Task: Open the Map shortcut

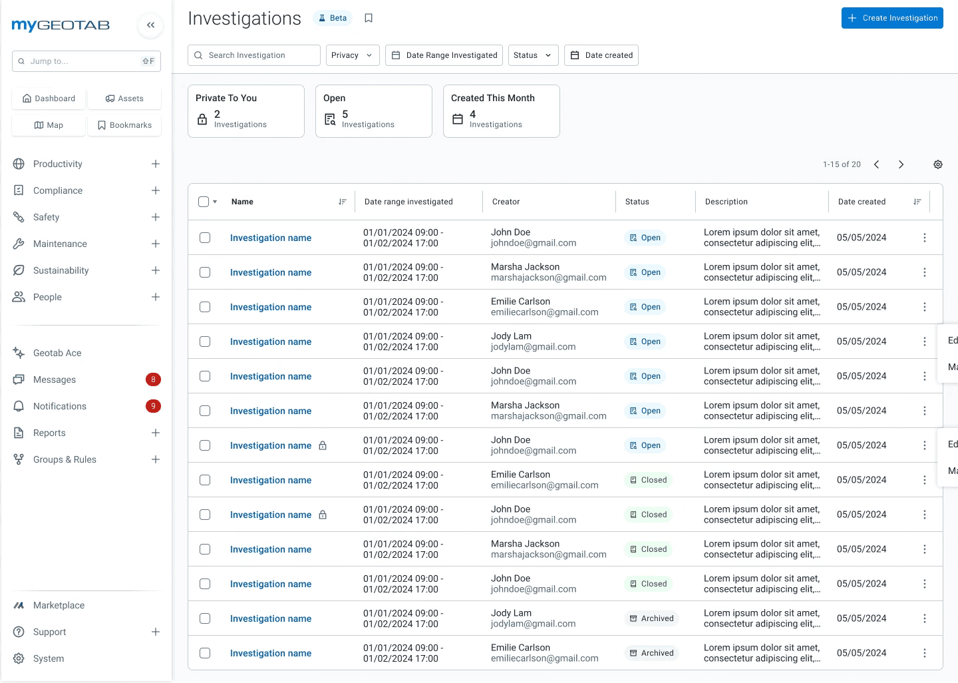Action: pos(49,125)
